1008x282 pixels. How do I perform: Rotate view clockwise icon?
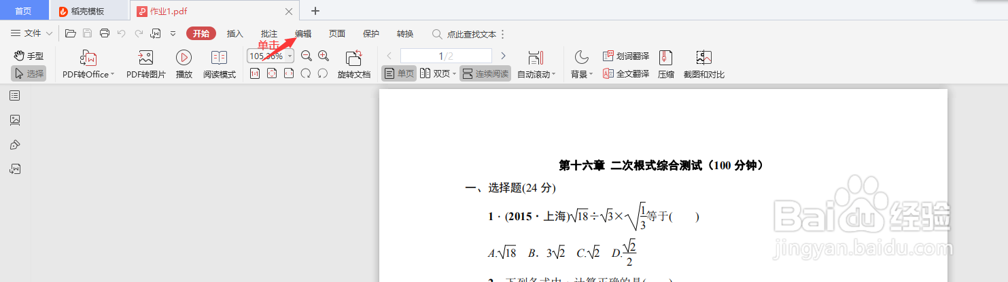(x=306, y=73)
